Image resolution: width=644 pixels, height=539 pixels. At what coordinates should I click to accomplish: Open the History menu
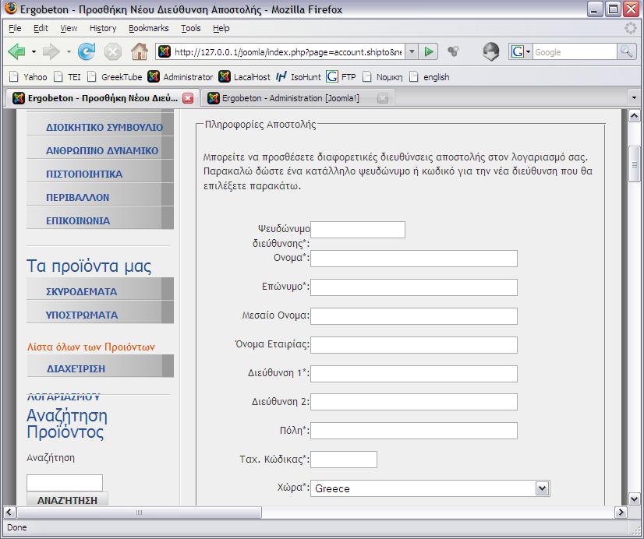click(x=103, y=28)
